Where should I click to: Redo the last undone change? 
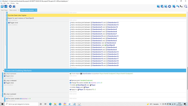pyautogui.click(x=181, y=6)
